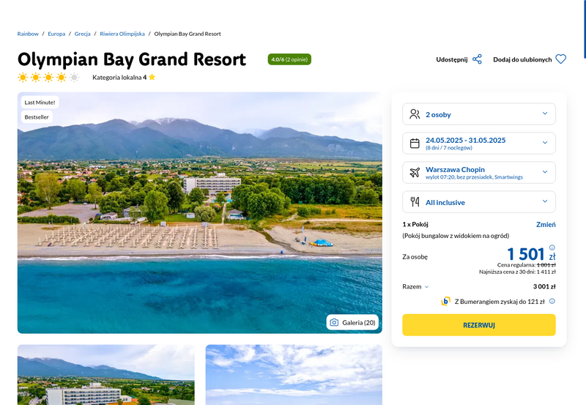Screen dimensions: 586x405
Task: Click the 3 001 zł total price
Action: click(x=544, y=286)
